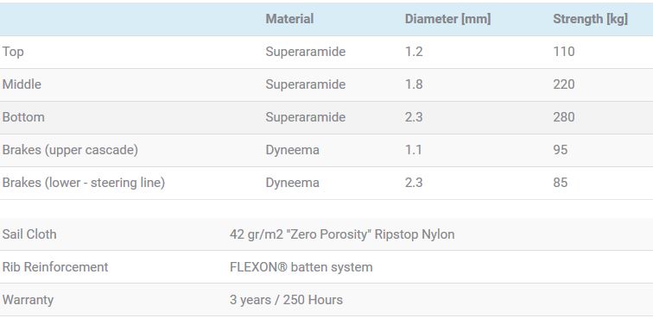Click the 280 strength value
Image resolution: width=653 pixels, height=318 pixels.
(564, 117)
